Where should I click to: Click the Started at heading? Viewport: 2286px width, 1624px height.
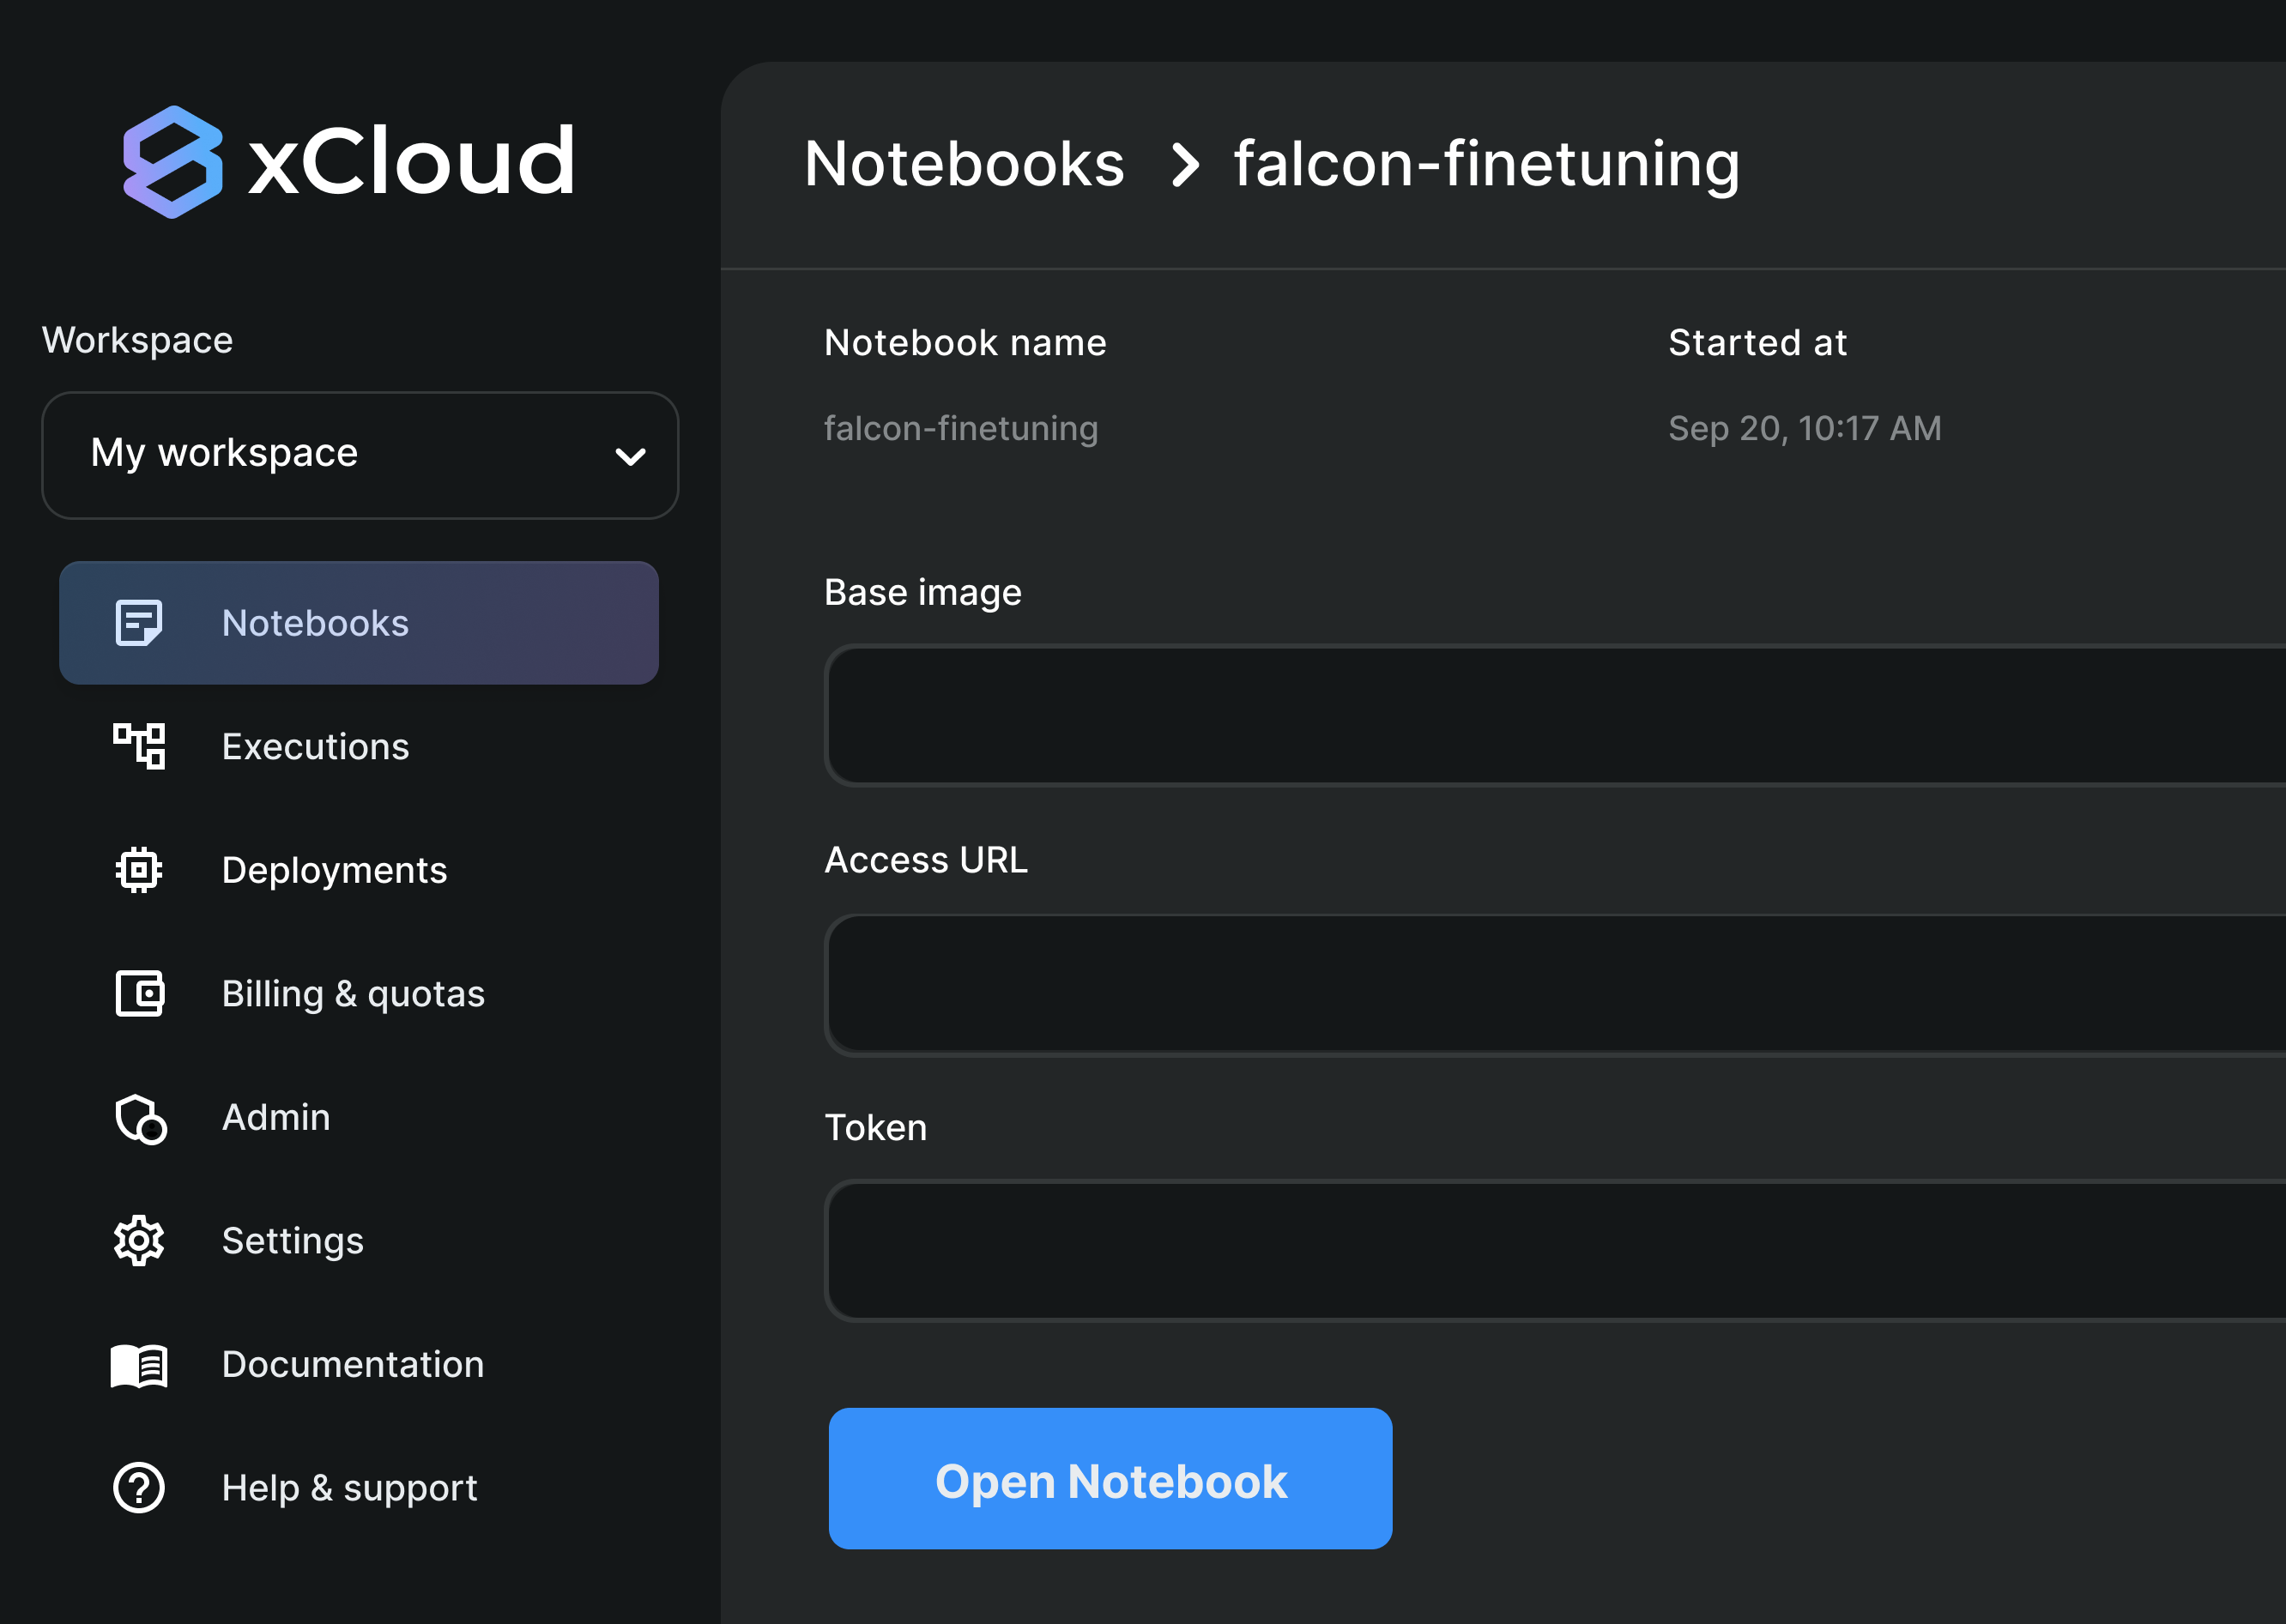[x=1757, y=342]
